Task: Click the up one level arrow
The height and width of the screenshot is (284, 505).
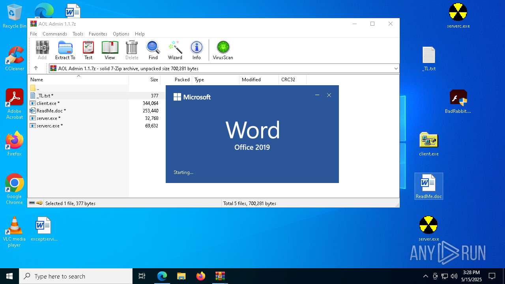Action: pos(36,68)
